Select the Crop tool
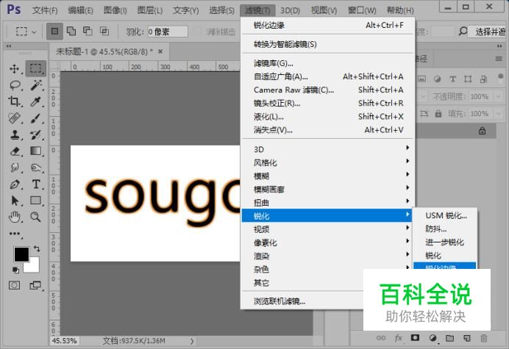Screen dimensions: 509x349 (x=14, y=102)
